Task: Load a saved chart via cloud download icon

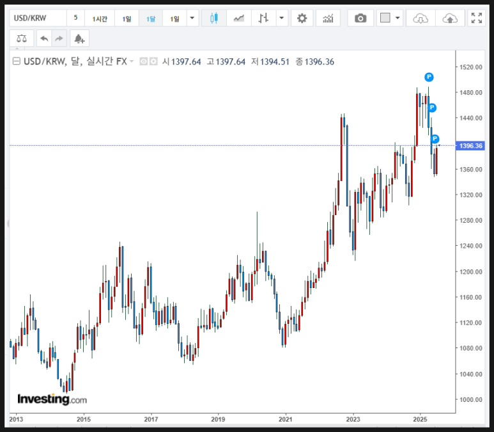Action: tap(421, 19)
